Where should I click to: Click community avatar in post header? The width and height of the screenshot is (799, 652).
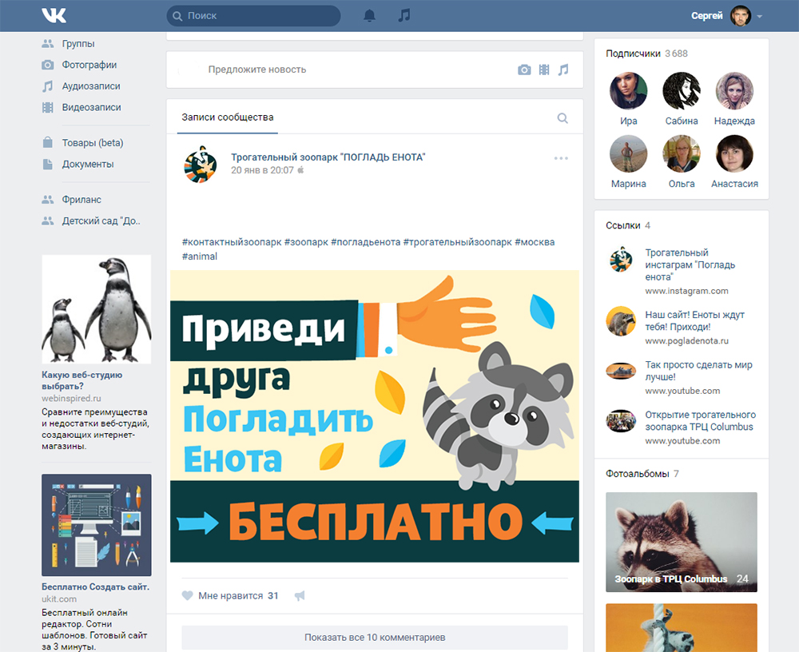tap(200, 164)
